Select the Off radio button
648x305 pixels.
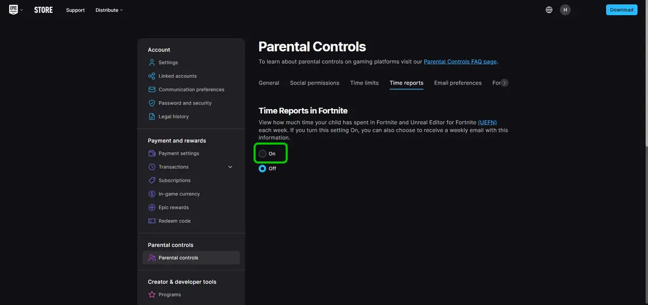(262, 168)
